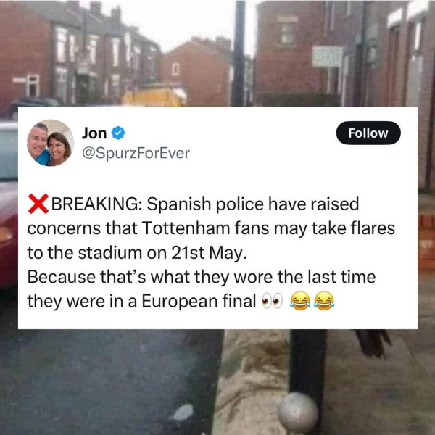435x435 pixels.
Task: Click the black Follow button
Action: [368, 133]
